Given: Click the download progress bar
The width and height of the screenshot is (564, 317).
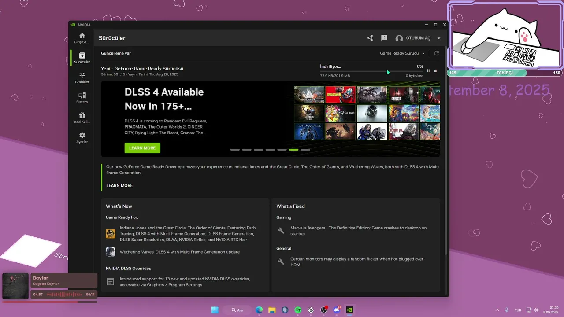Looking at the screenshot, I should pos(371,71).
